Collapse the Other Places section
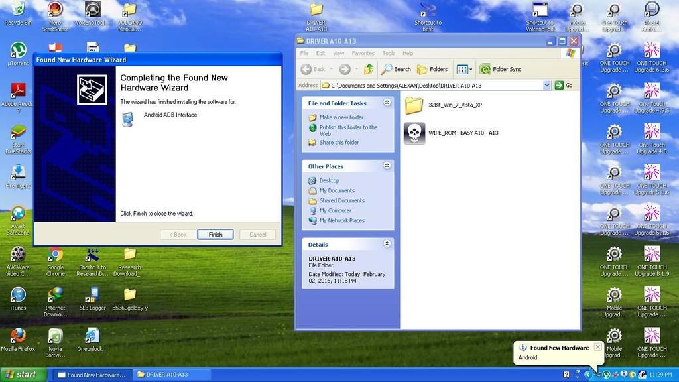The height and width of the screenshot is (382, 679). coord(387,166)
